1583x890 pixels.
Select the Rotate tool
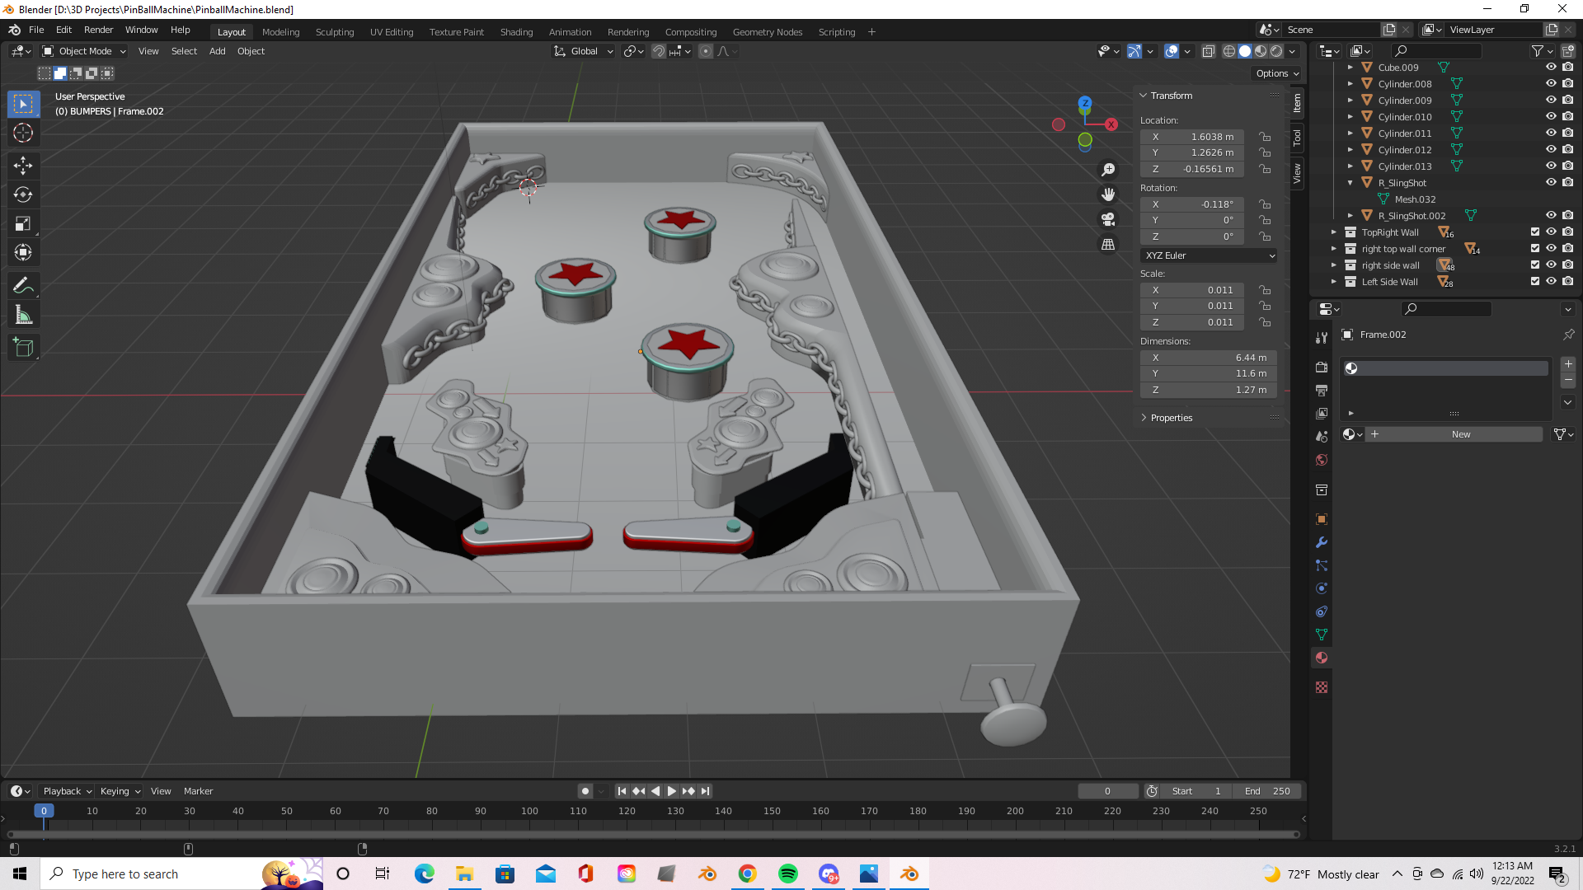click(x=23, y=195)
